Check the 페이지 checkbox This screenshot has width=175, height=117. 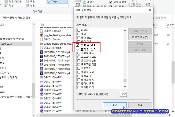pos(79,30)
